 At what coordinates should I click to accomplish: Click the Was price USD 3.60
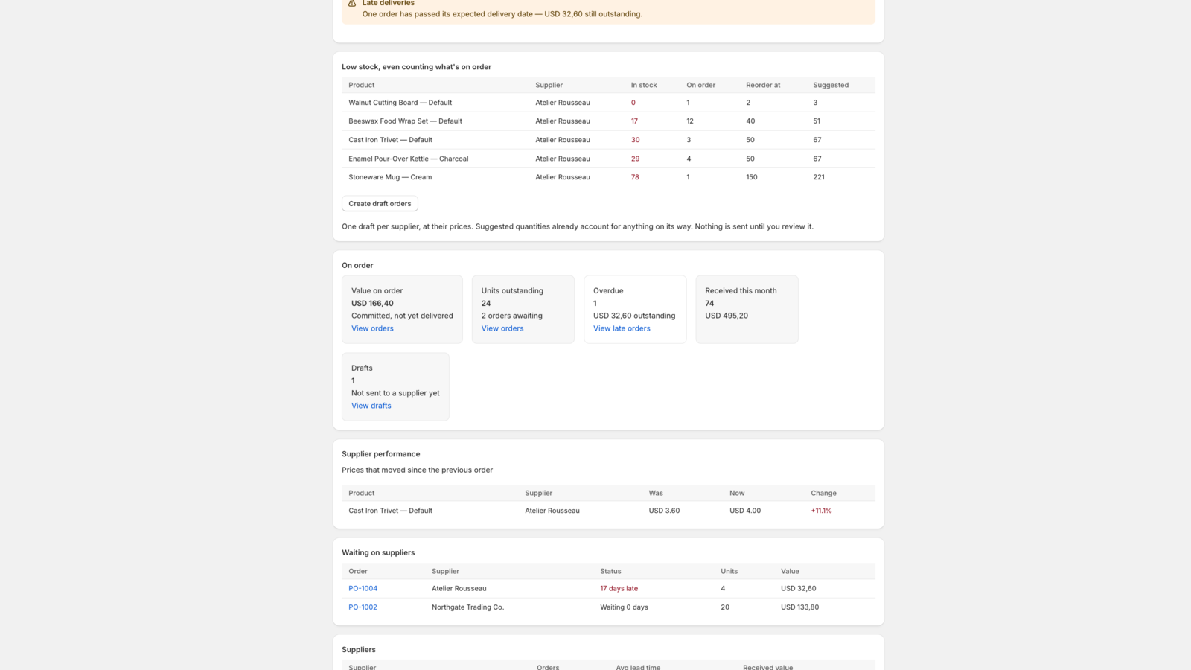click(664, 511)
